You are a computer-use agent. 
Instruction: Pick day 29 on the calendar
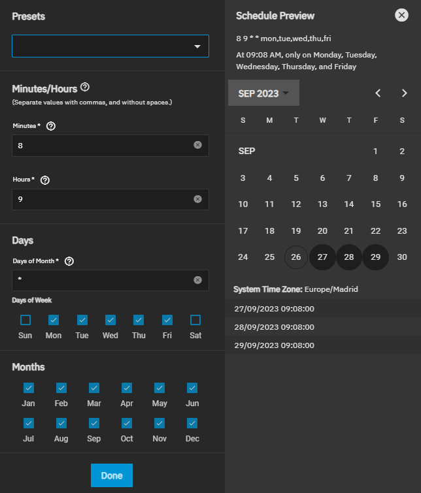coord(375,257)
